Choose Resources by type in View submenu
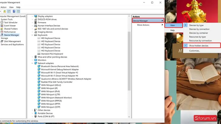Image resolution: width=221 pixels, height=124 pixels. coord(197,37)
